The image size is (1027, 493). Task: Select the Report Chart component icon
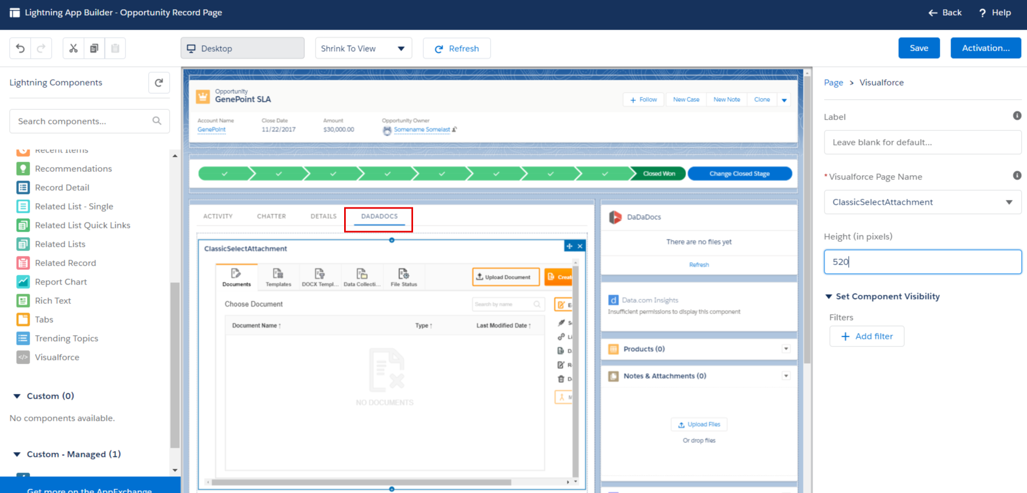pyautogui.click(x=23, y=282)
